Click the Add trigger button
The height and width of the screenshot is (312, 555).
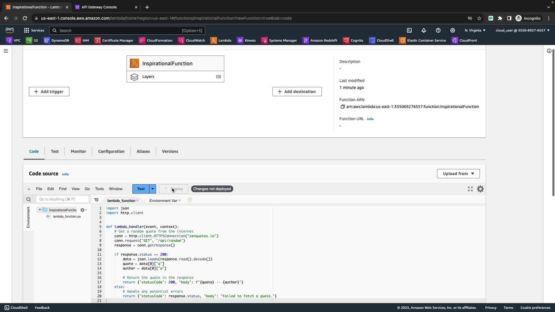point(49,92)
